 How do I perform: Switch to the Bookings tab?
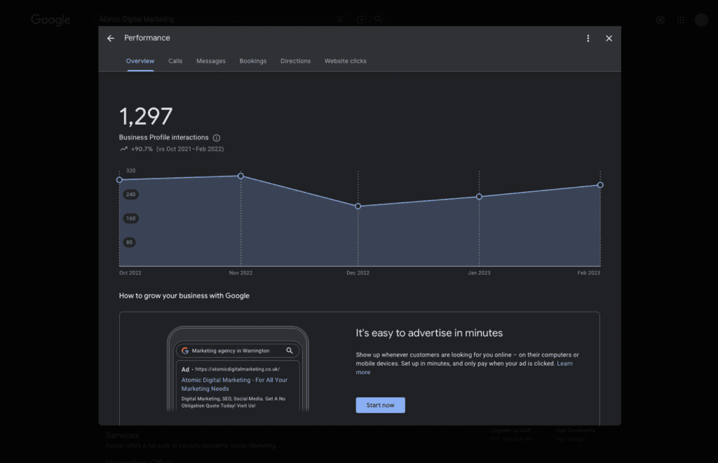point(252,61)
